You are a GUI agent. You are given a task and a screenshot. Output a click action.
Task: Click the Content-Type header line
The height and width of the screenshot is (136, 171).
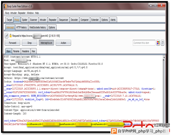click(x=32, y=110)
